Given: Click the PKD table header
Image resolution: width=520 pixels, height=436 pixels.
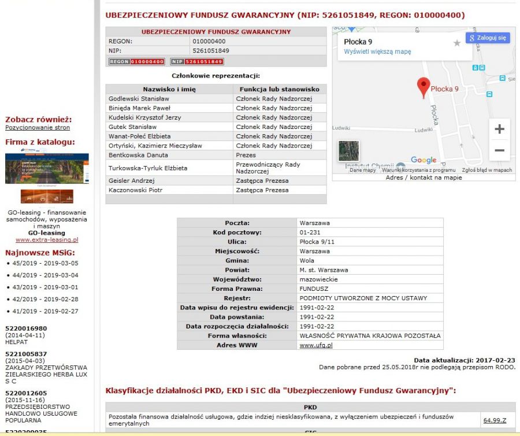Looking at the screenshot, I should pyautogui.click(x=310, y=407).
